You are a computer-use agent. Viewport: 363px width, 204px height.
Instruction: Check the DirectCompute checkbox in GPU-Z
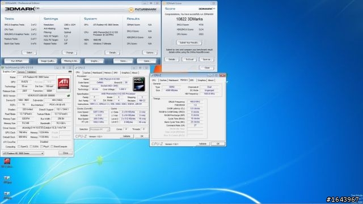click(x=52, y=147)
